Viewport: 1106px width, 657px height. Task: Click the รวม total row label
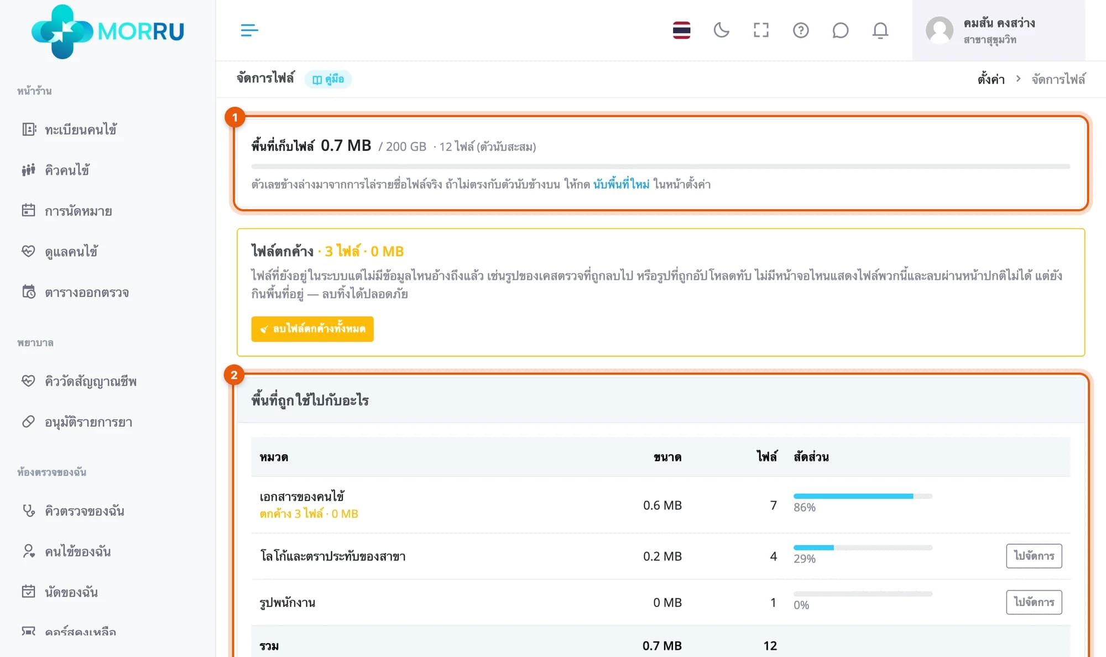269,645
